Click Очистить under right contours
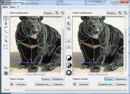130x94 pixels. point(84,84)
